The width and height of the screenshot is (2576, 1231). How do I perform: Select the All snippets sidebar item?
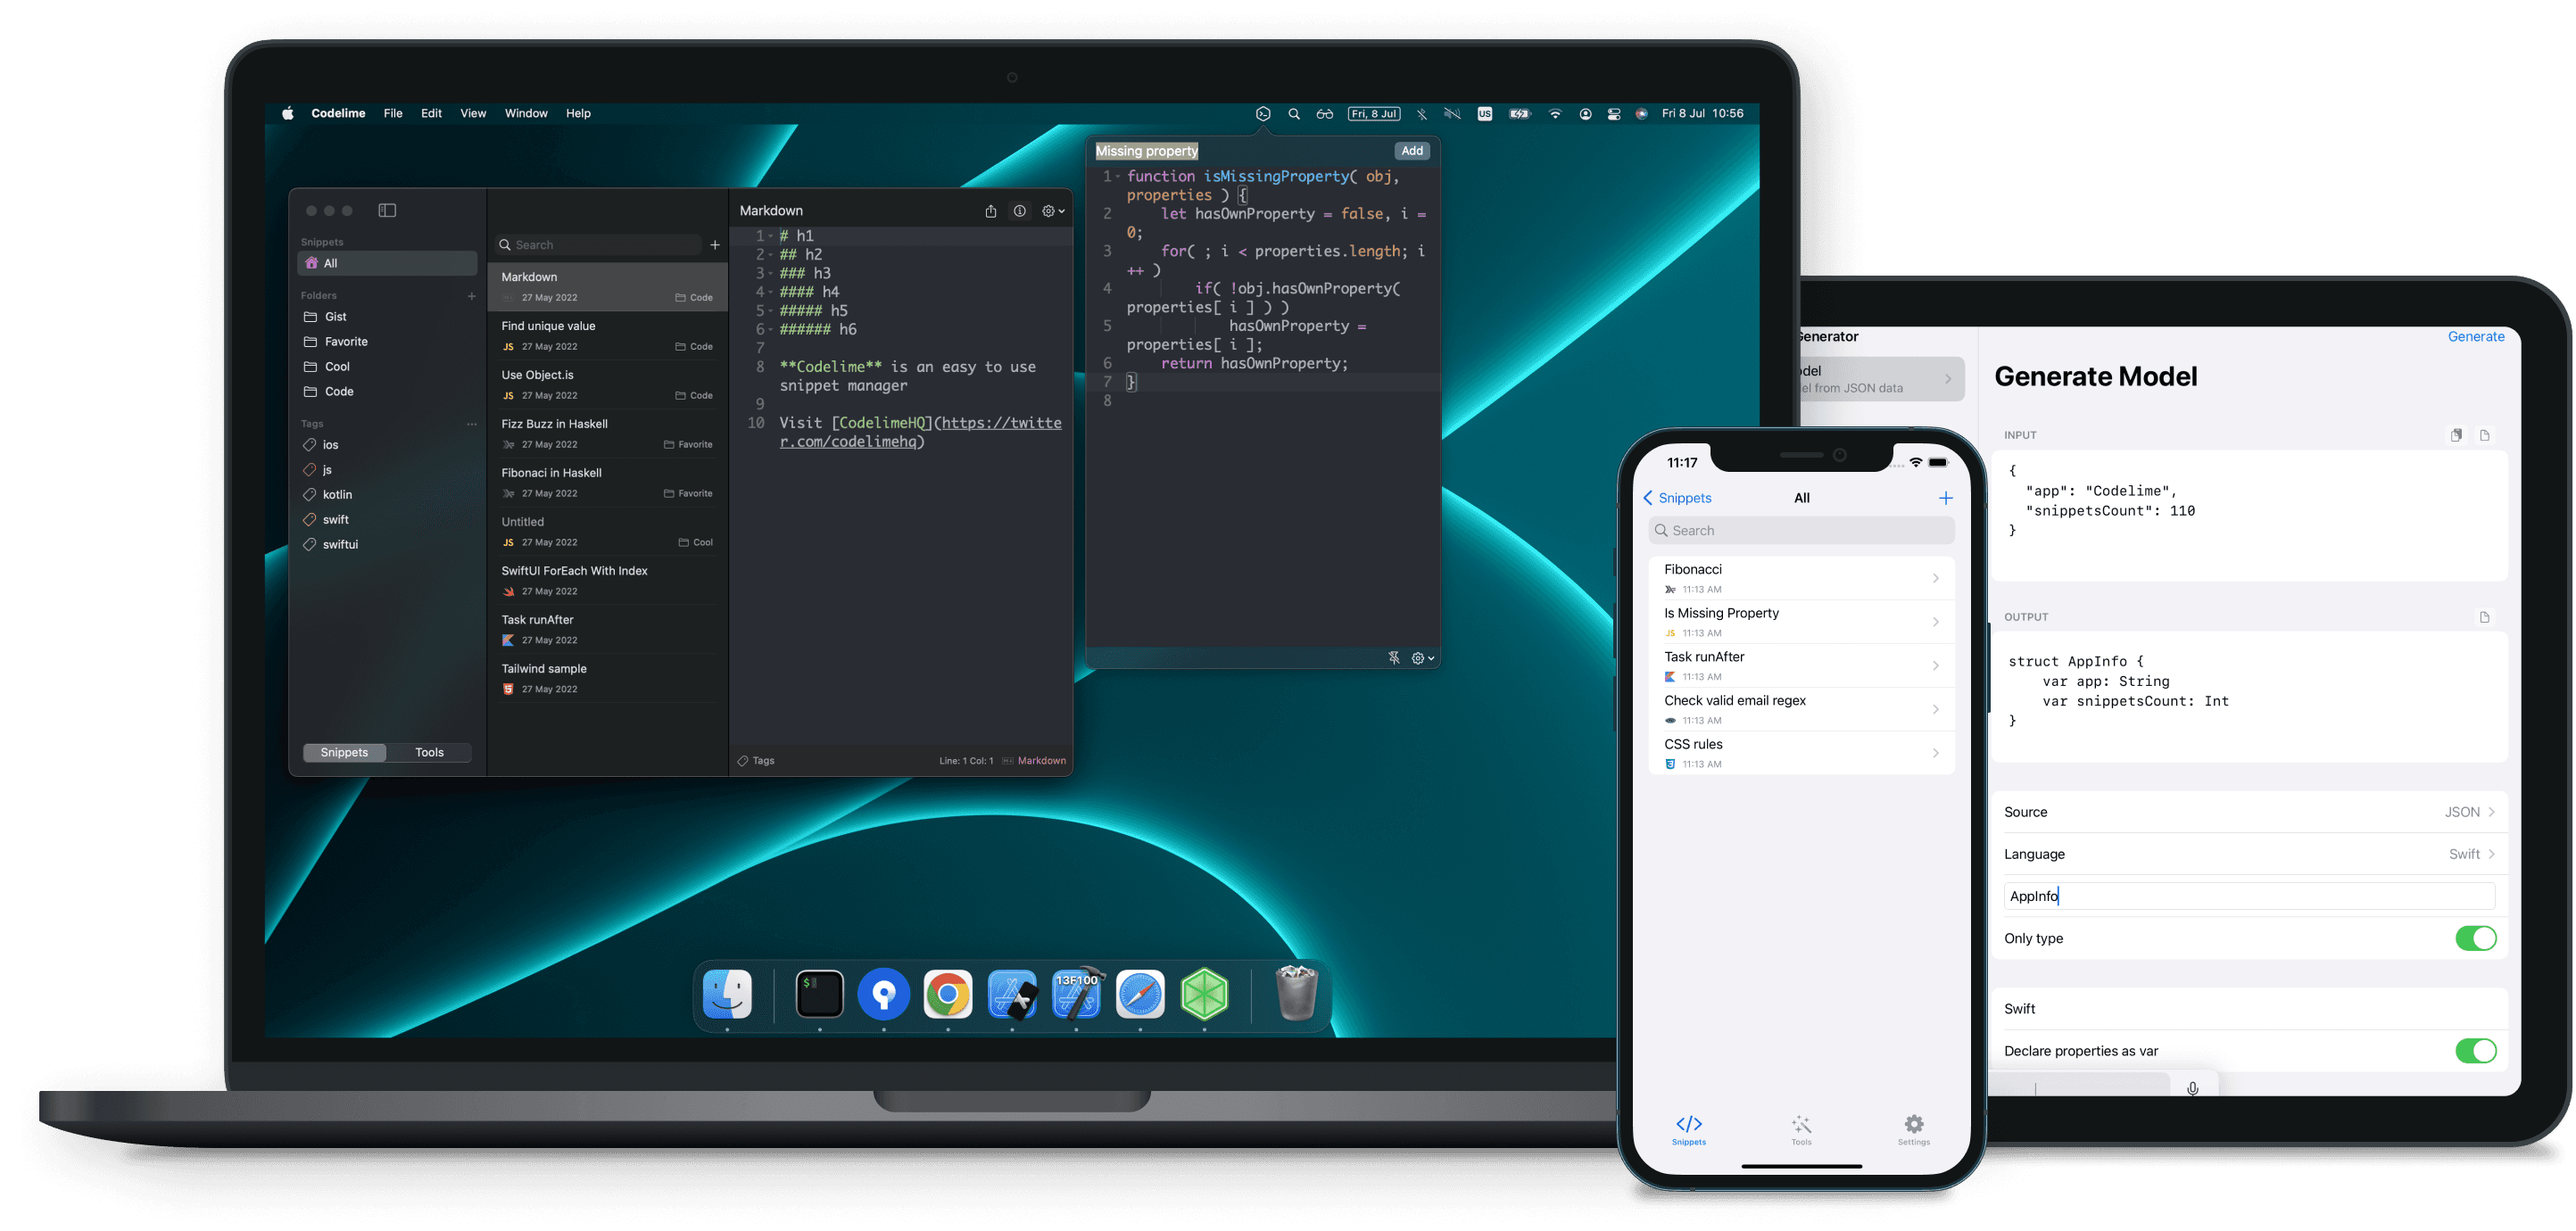coord(387,264)
